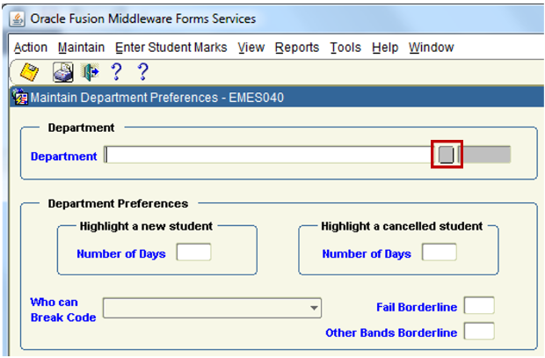Open the Department list of values button
Image resolution: width=545 pixels, height=358 pixels.
pyautogui.click(x=447, y=156)
